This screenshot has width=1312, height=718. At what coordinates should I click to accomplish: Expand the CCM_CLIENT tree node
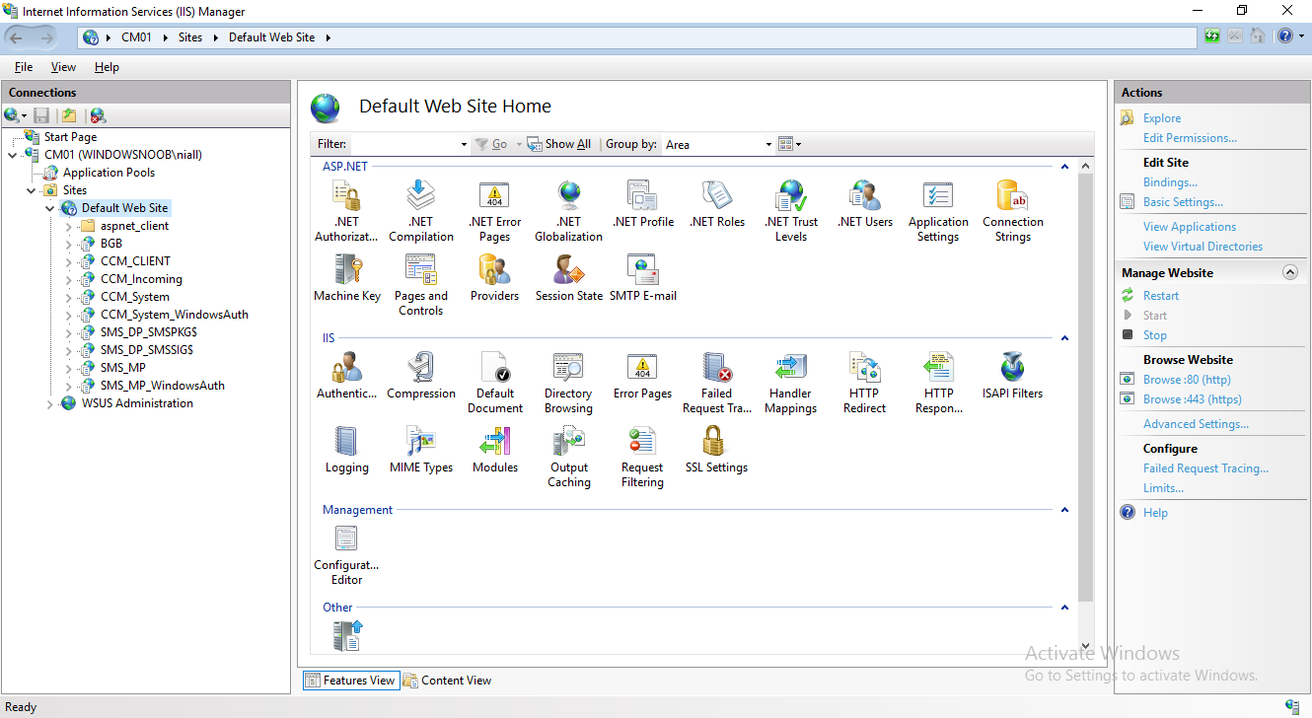(69, 261)
